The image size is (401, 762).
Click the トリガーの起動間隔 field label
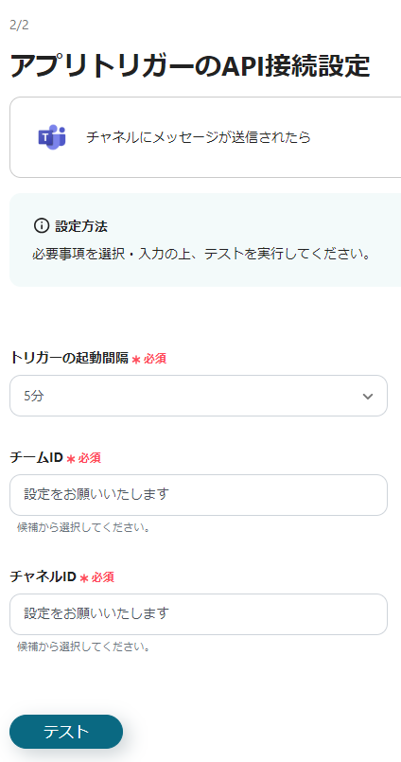click(x=69, y=358)
